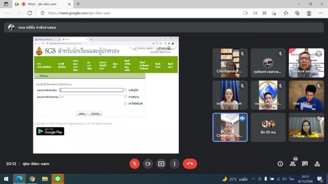Open the meeting details info icon
Screen dimensions: 328x184
click(280, 164)
